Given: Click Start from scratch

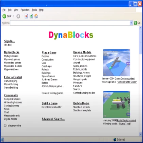Looking at the screenshot, I should [x=81, y=107].
